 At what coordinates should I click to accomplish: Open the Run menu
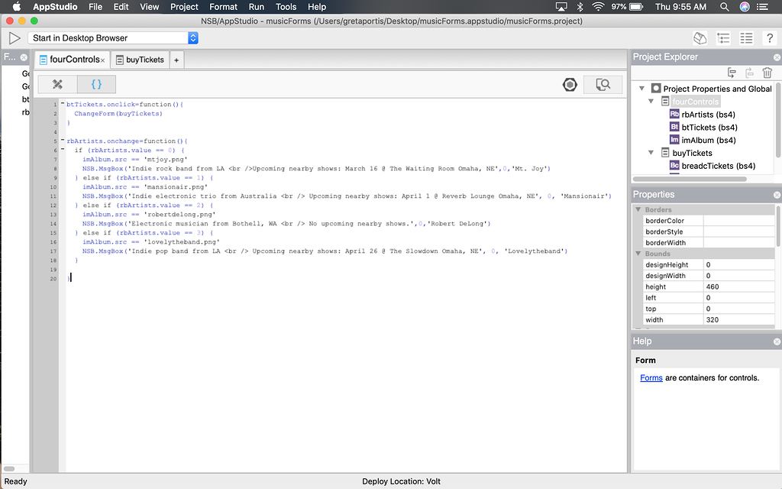click(256, 7)
